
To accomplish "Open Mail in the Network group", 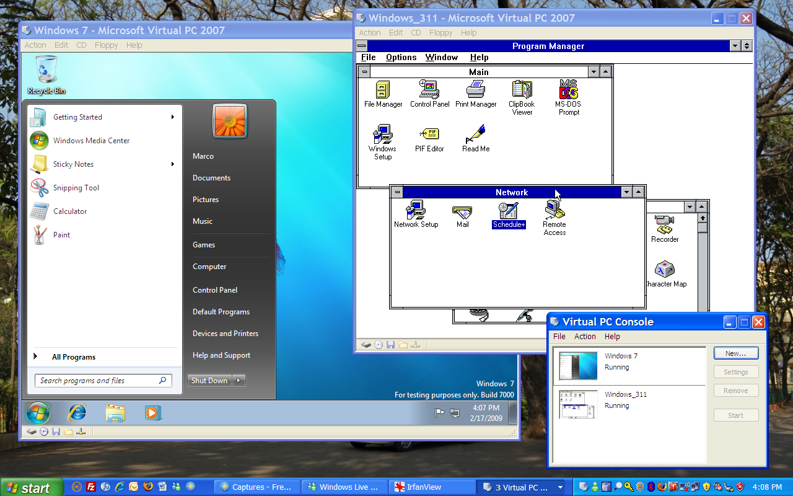I will pyautogui.click(x=462, y=216).
